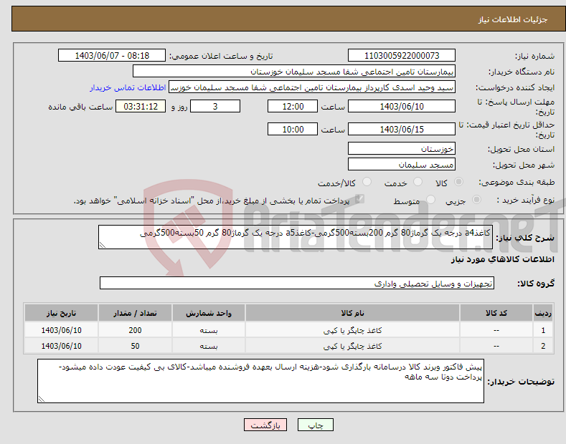Click the ردیف column header
Viewport: 566px width, 444px height.
point(543,313)
